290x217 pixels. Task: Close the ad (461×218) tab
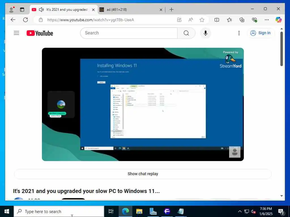pyautogui.click(x=161, y=10)
